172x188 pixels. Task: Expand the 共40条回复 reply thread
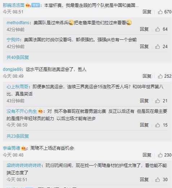point(18,57)
